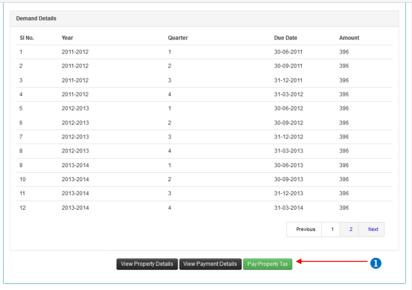Click the Due Date column header
This screenshot has width=412, height=290.
pos(286,38)
